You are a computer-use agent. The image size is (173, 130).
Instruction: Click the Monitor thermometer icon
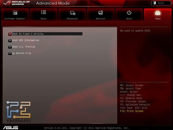(x=101, y=13)
